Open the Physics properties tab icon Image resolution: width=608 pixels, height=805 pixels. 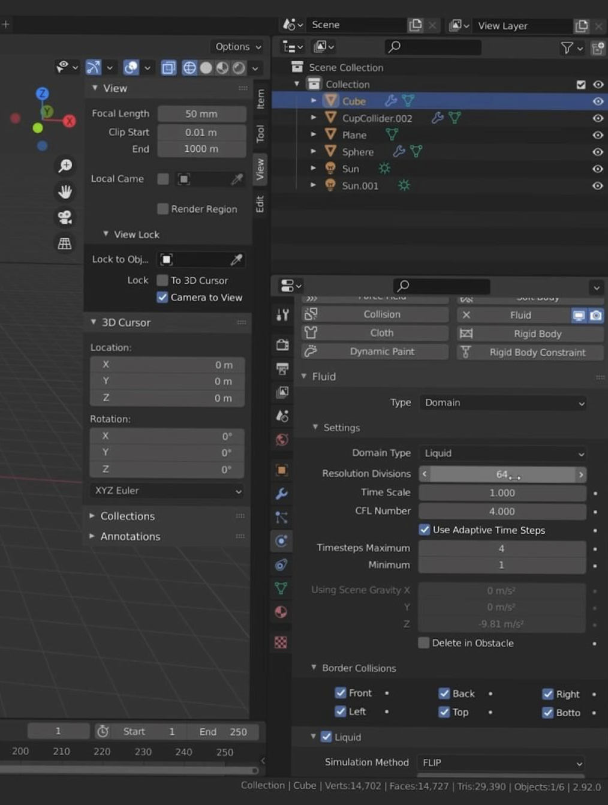tap(282, 541)
